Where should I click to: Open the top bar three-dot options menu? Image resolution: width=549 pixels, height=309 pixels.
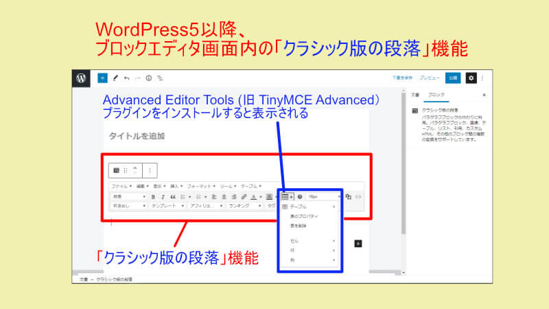[482, 78]
